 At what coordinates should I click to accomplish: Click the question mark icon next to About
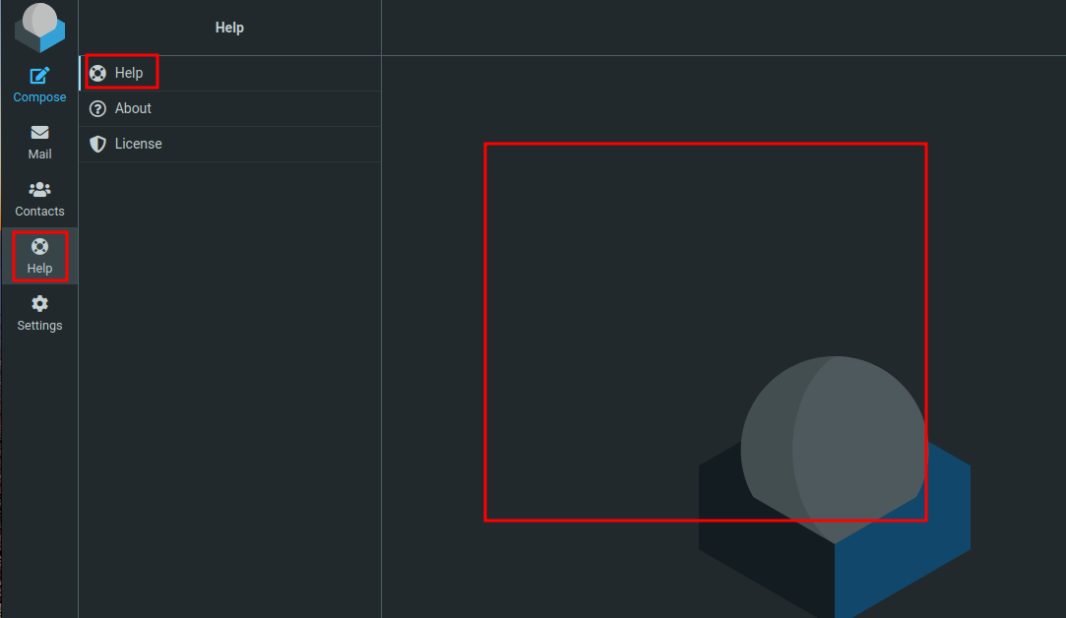[97, 107]
